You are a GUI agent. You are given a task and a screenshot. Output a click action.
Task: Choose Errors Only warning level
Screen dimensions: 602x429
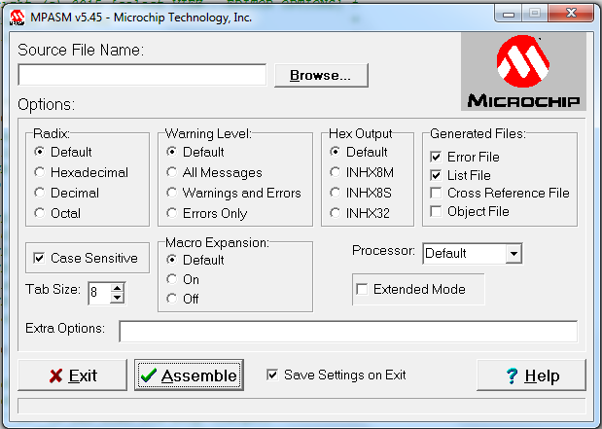[x=172, y=212]
